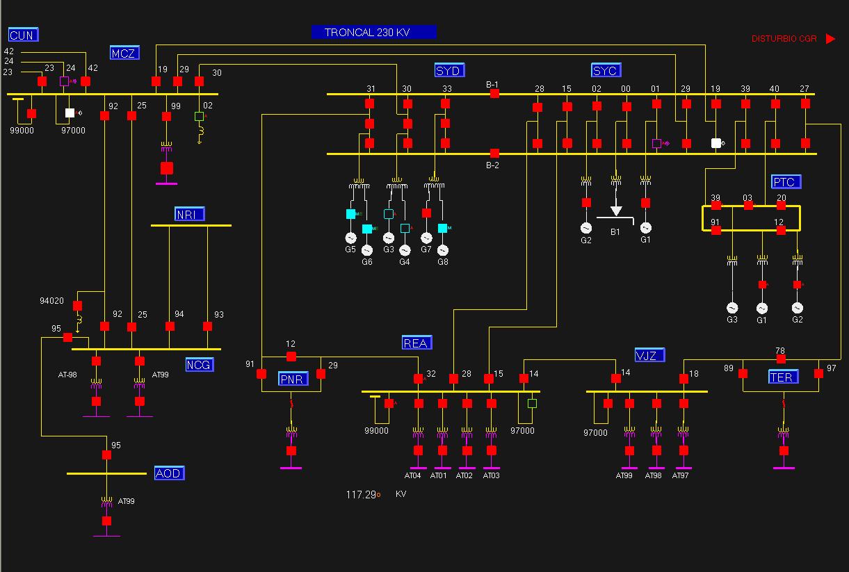This screenshot has width=849, height=572.
Task: Open the CUN substation label
Action: [23, 35]
